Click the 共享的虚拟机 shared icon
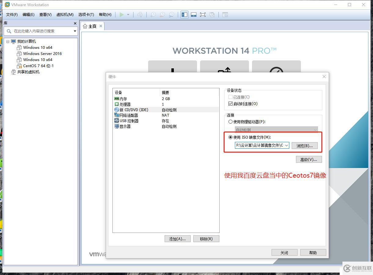 point(13,72)
